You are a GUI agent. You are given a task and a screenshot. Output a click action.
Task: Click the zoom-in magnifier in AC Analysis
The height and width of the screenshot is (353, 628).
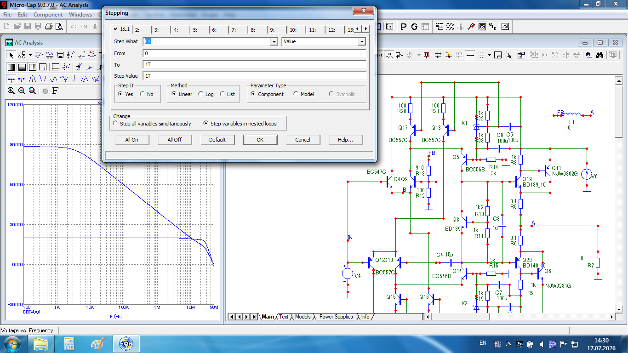coord(11,91)
